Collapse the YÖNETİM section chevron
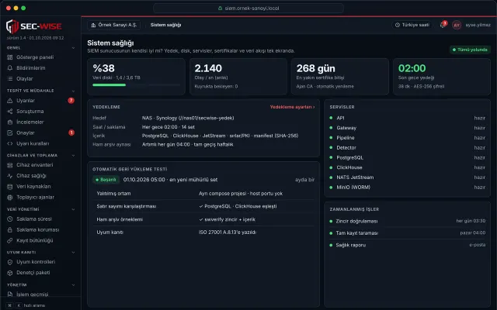Image resolution: width=497 pixels, height=310 pixels. [x=73, y=285]
